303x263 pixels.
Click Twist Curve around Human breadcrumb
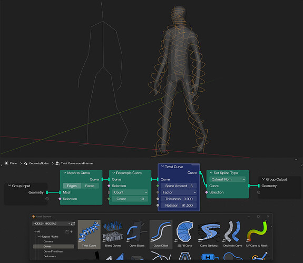(77, 163)
